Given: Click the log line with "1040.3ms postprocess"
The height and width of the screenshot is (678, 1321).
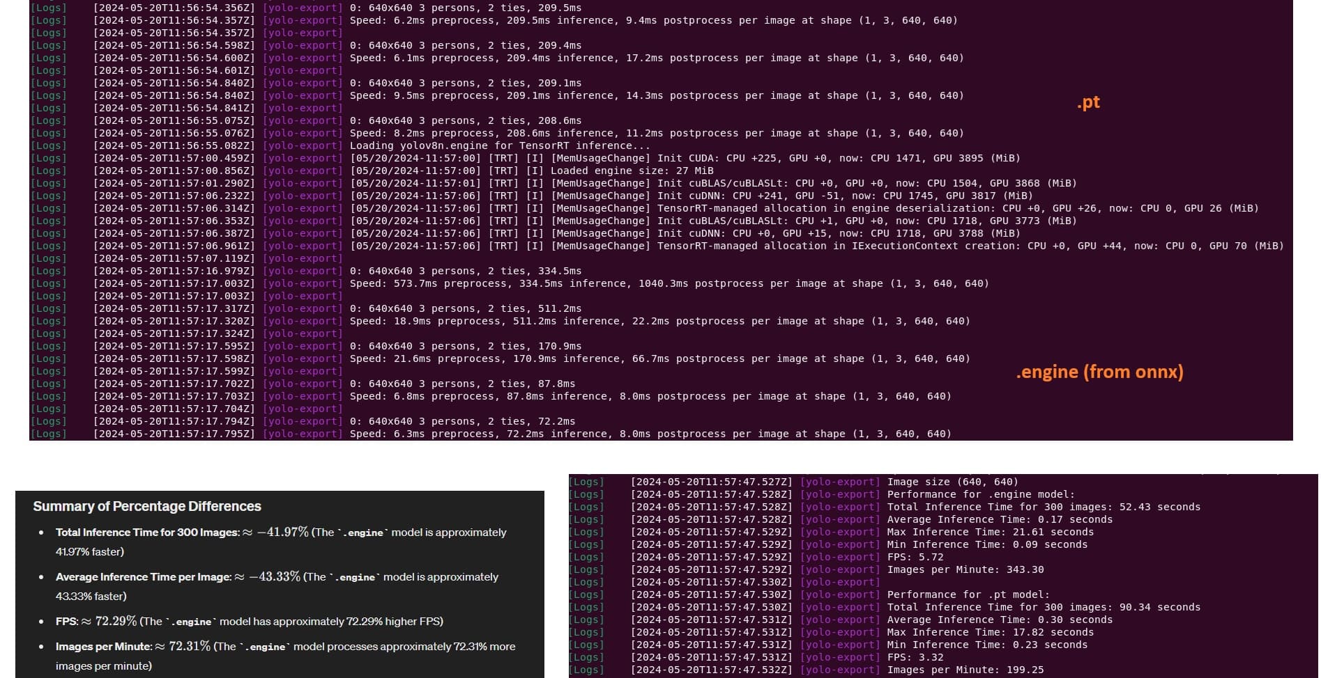Looking at the screenshot, I should pyautogui.click(x=669, y=283).
